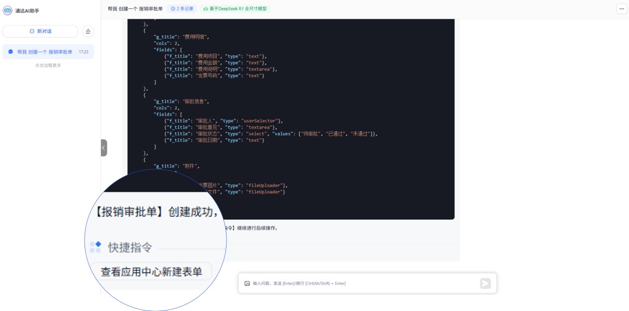Viewport: 629px width, 311px height.
Task: Click the 基于DeepSeek R1 全尺寸模型 model badge
Action: coord(235,9)
